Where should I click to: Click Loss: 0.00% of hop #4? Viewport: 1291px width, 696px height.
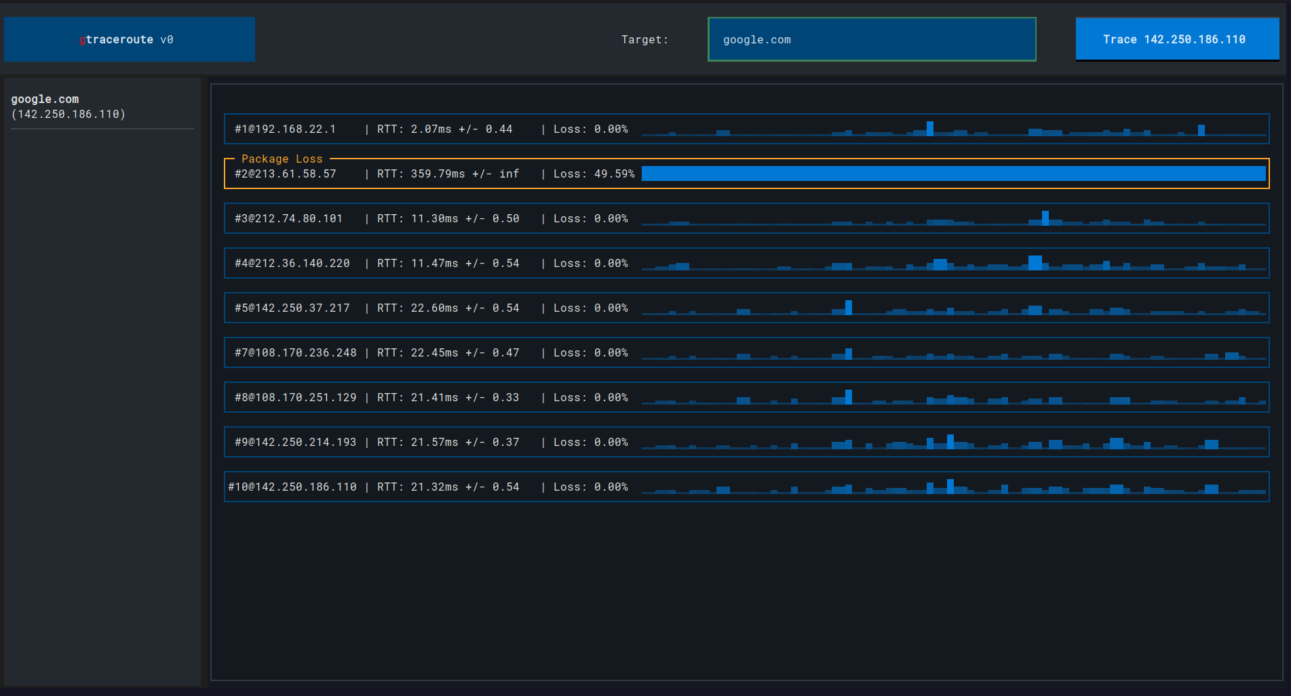[x=591, y=263]
